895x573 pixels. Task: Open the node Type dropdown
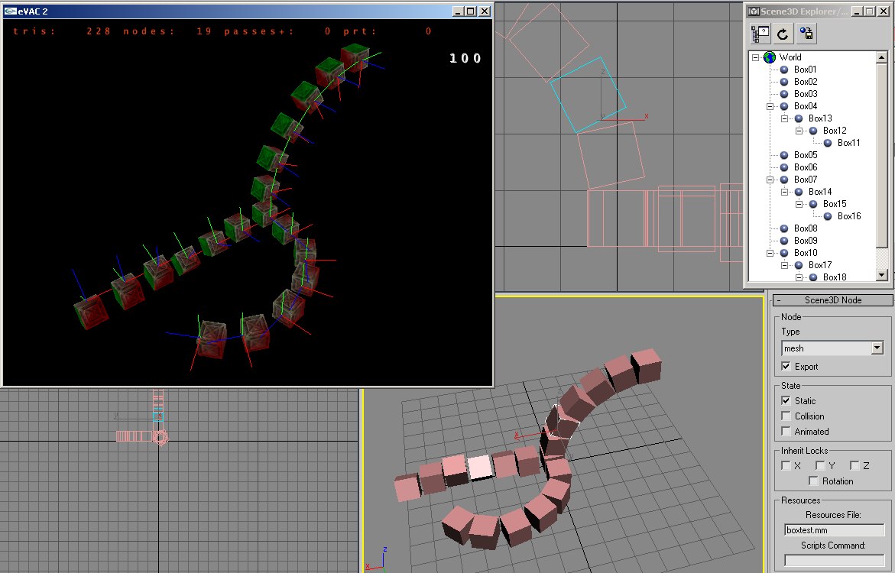pyautogui.click(x=877, y=348)
